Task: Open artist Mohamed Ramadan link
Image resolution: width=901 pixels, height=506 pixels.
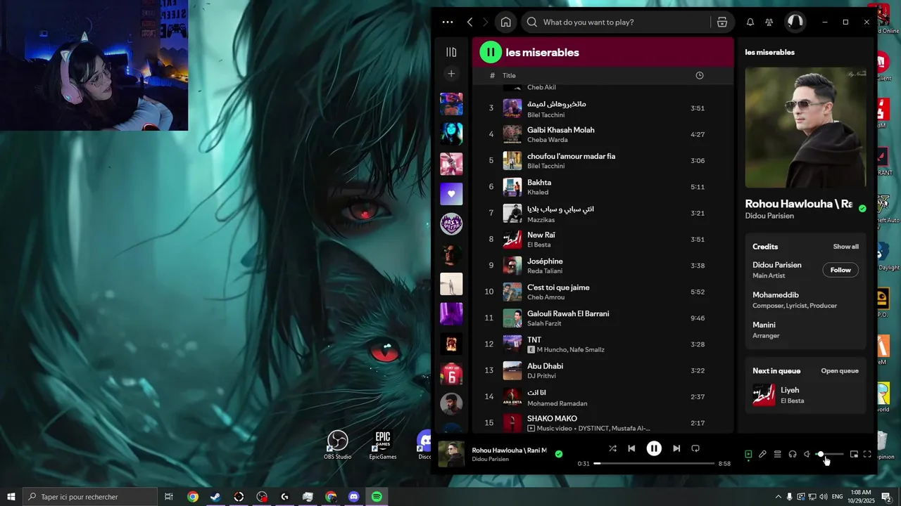Action: tap(557, 403)
